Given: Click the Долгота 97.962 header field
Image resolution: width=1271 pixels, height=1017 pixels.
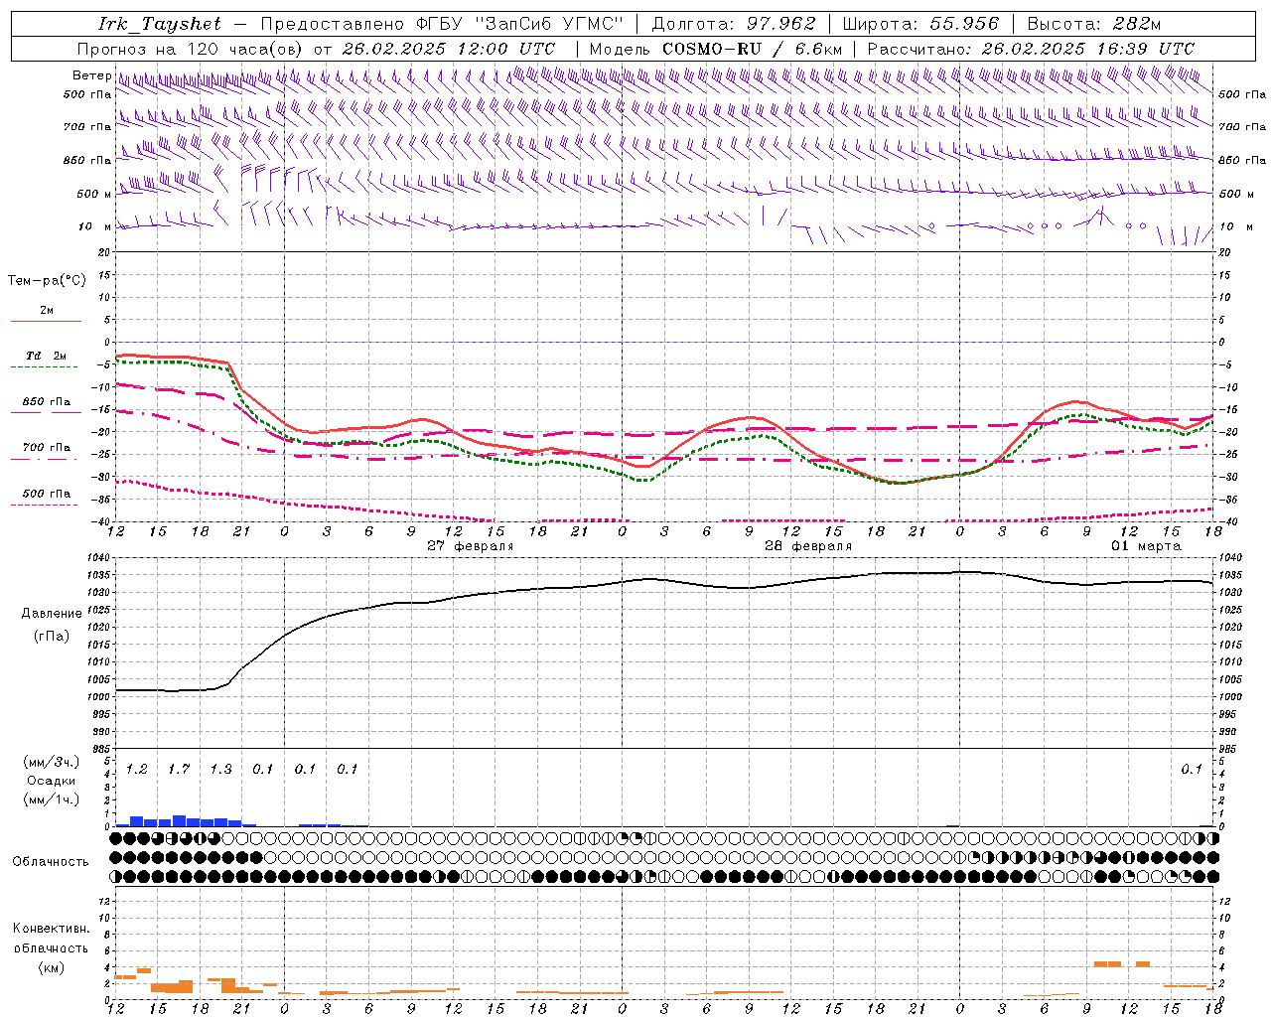Looking at the screenshot, I should tap(733, 24).
